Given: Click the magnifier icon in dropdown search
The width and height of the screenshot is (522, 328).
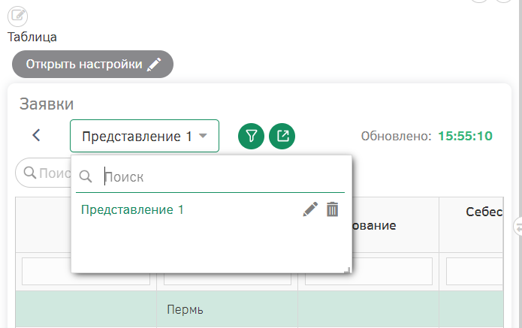Looking at the screenshot, I should pyautogui.click(x=86, y=176).
